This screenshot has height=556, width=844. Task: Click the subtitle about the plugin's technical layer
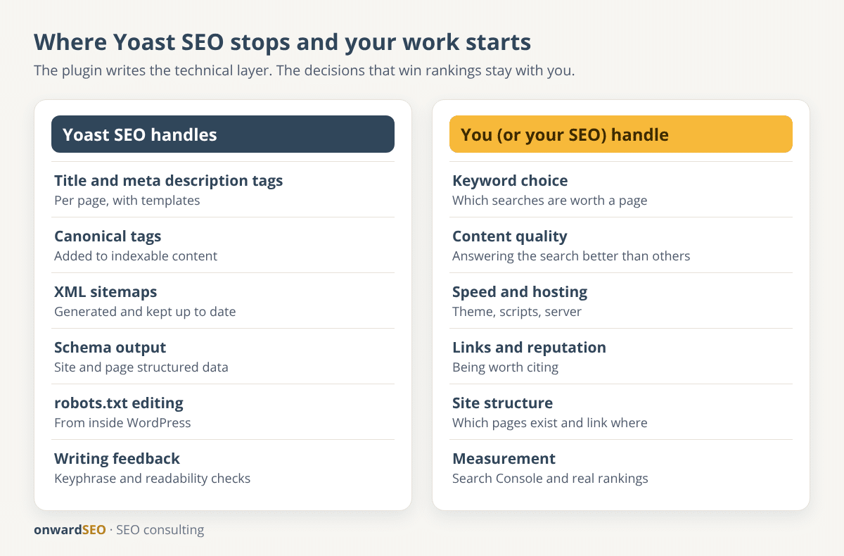[x=305, y=71]
